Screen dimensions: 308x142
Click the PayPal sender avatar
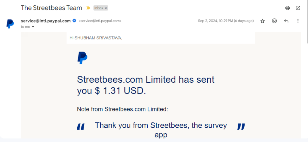pyautogui.click(x=10, y=24)
